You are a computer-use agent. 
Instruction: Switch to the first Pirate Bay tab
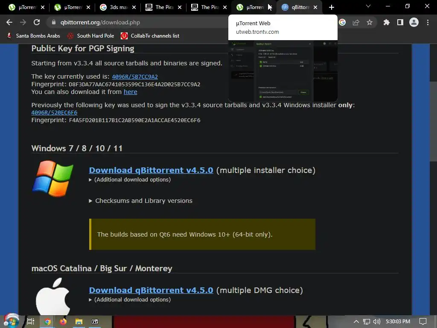click(164, 7)
